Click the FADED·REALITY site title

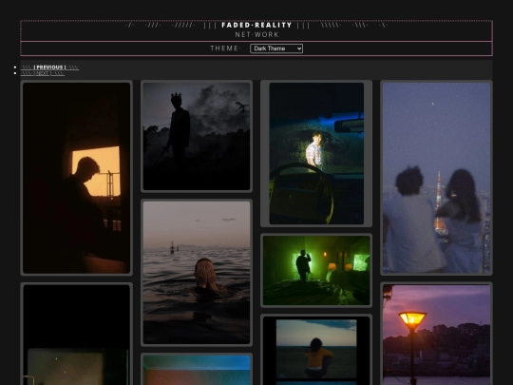pos(256,26)
